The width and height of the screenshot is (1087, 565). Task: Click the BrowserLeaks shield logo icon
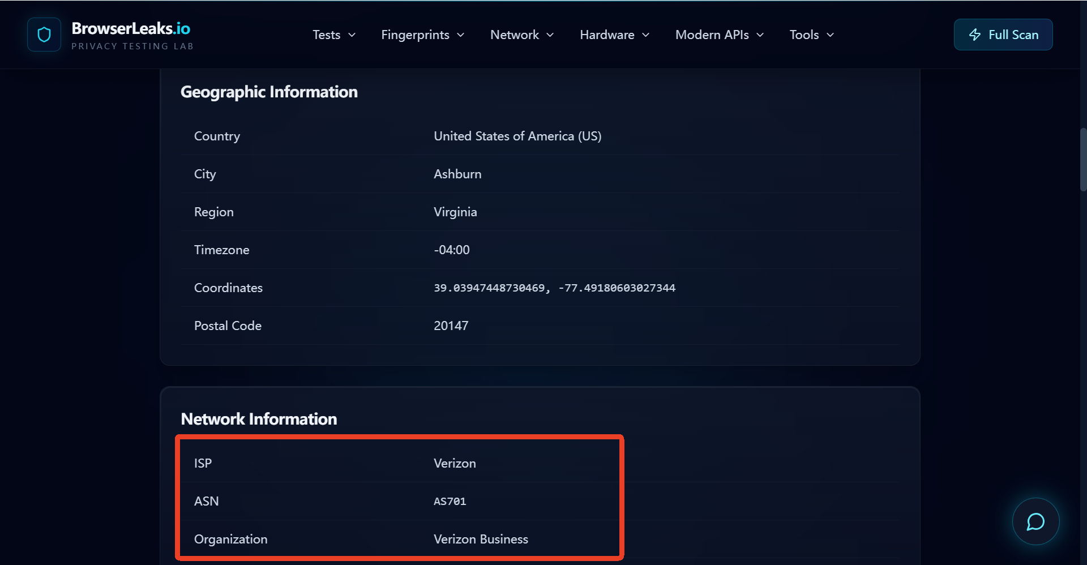(44, 35)
